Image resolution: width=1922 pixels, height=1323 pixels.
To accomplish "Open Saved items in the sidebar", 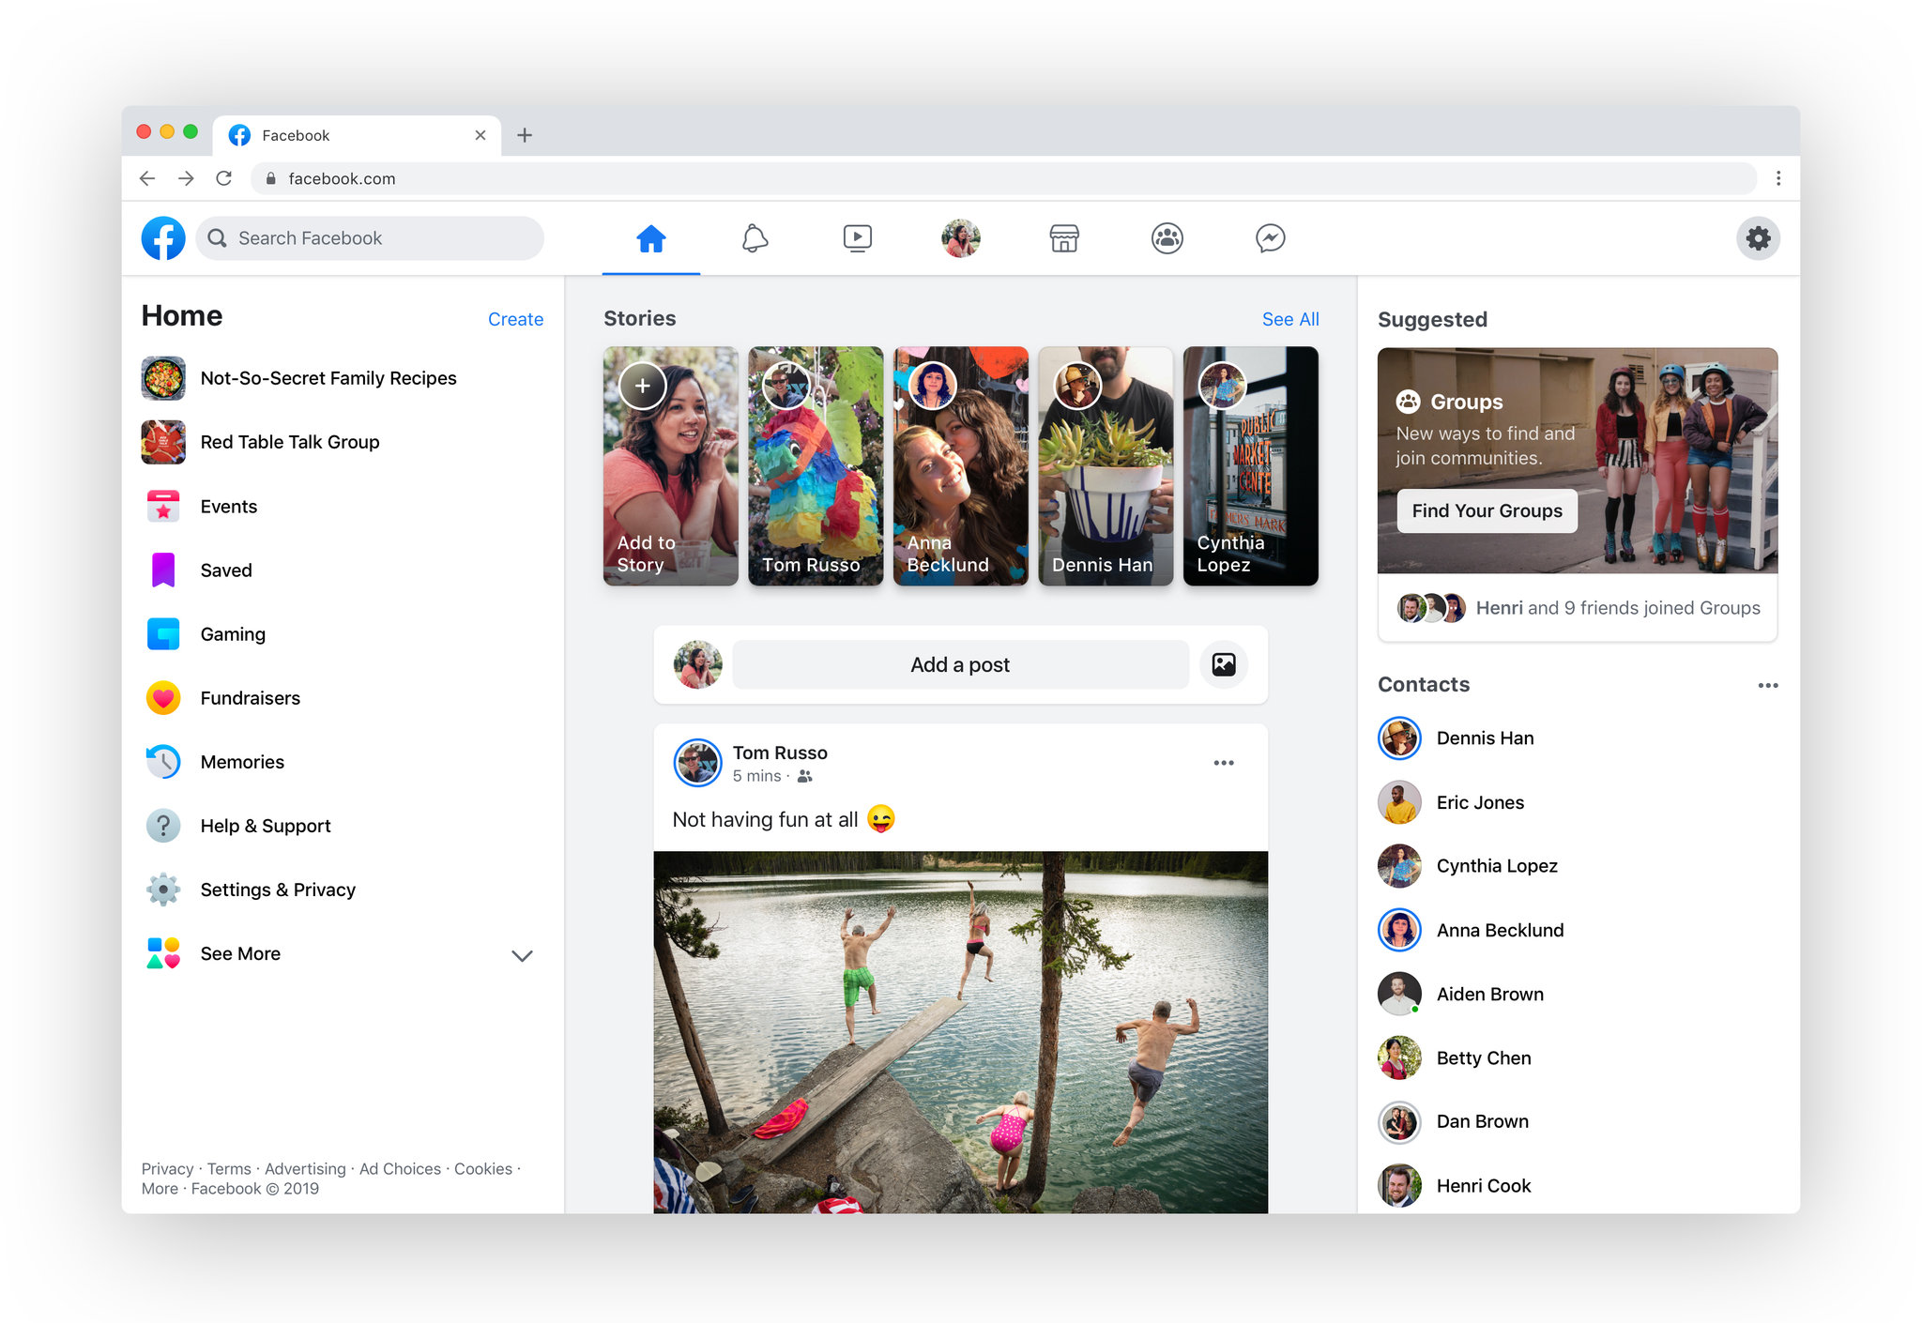I will (x=225, y=570).
